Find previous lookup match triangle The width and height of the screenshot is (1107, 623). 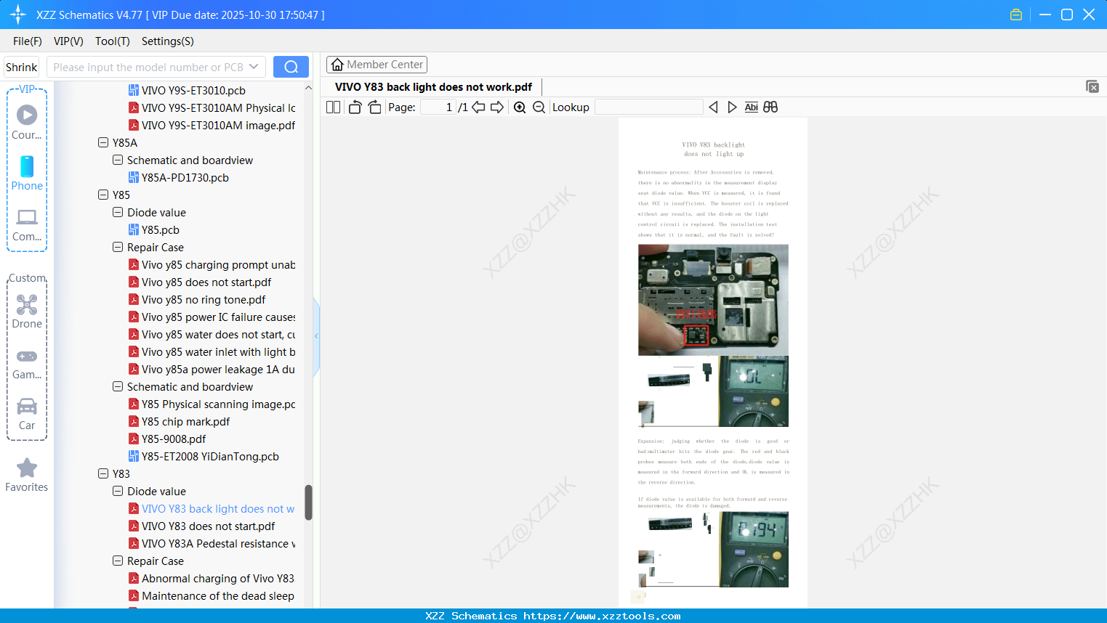click(713, 107)
